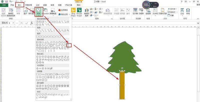Switch to the 公式 ribbon tab

pyautogui.click(x=38, y=5)
